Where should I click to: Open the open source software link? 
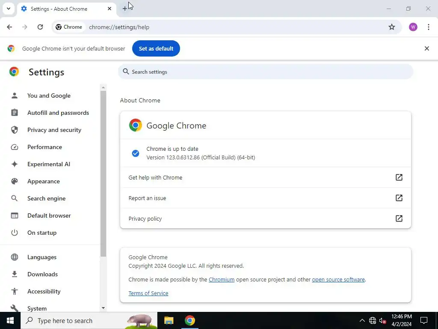[x=338, y=279]
